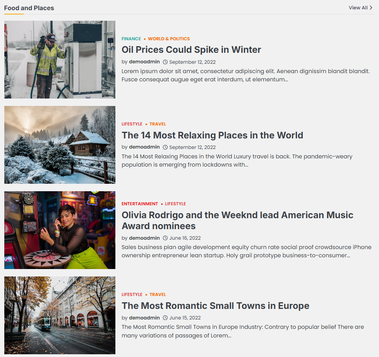This screenshot has height=357, width=379.
Task: Read 'The 14 Most Relaxing Places' article
Action: [x=212, y=135]
